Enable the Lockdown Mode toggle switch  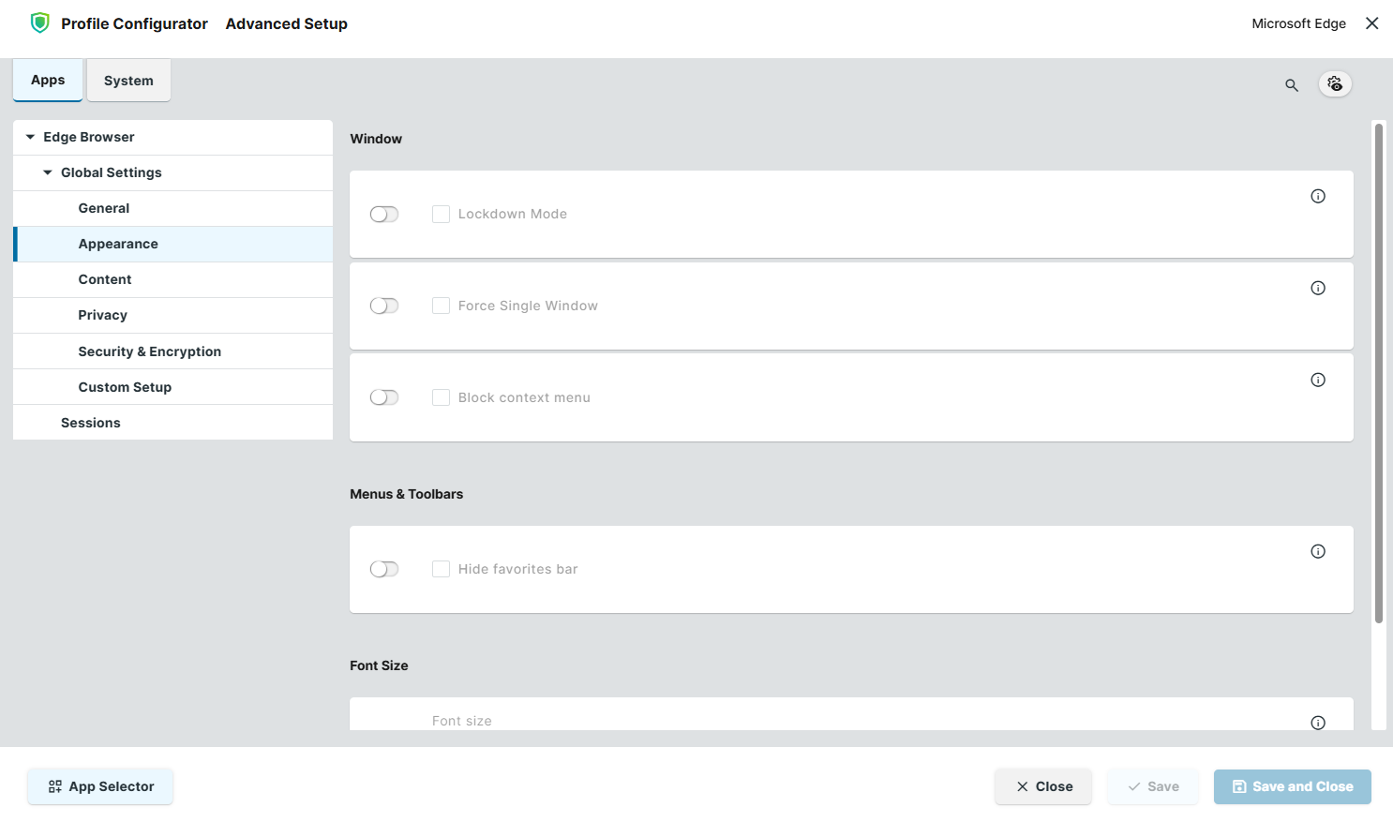coord(384,215)
